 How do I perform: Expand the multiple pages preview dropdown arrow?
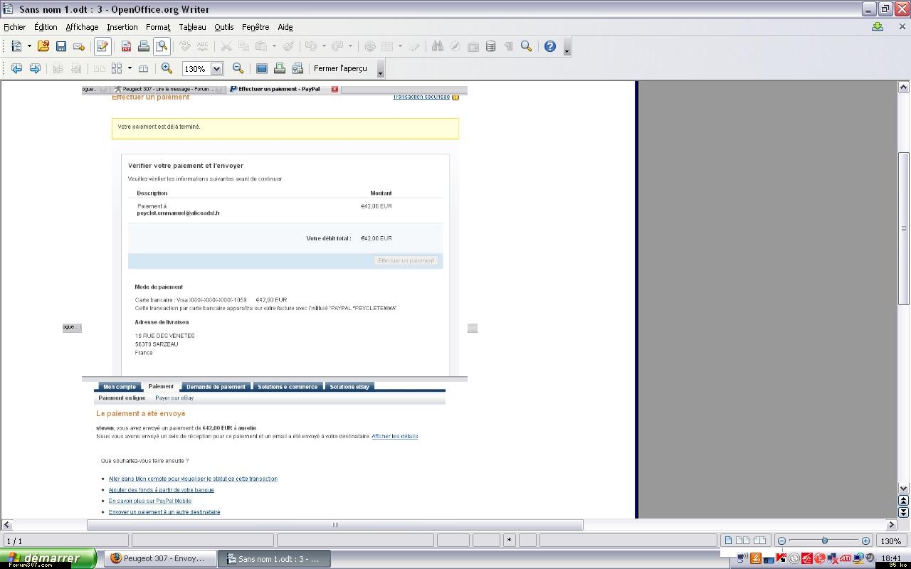pos(130,68)
